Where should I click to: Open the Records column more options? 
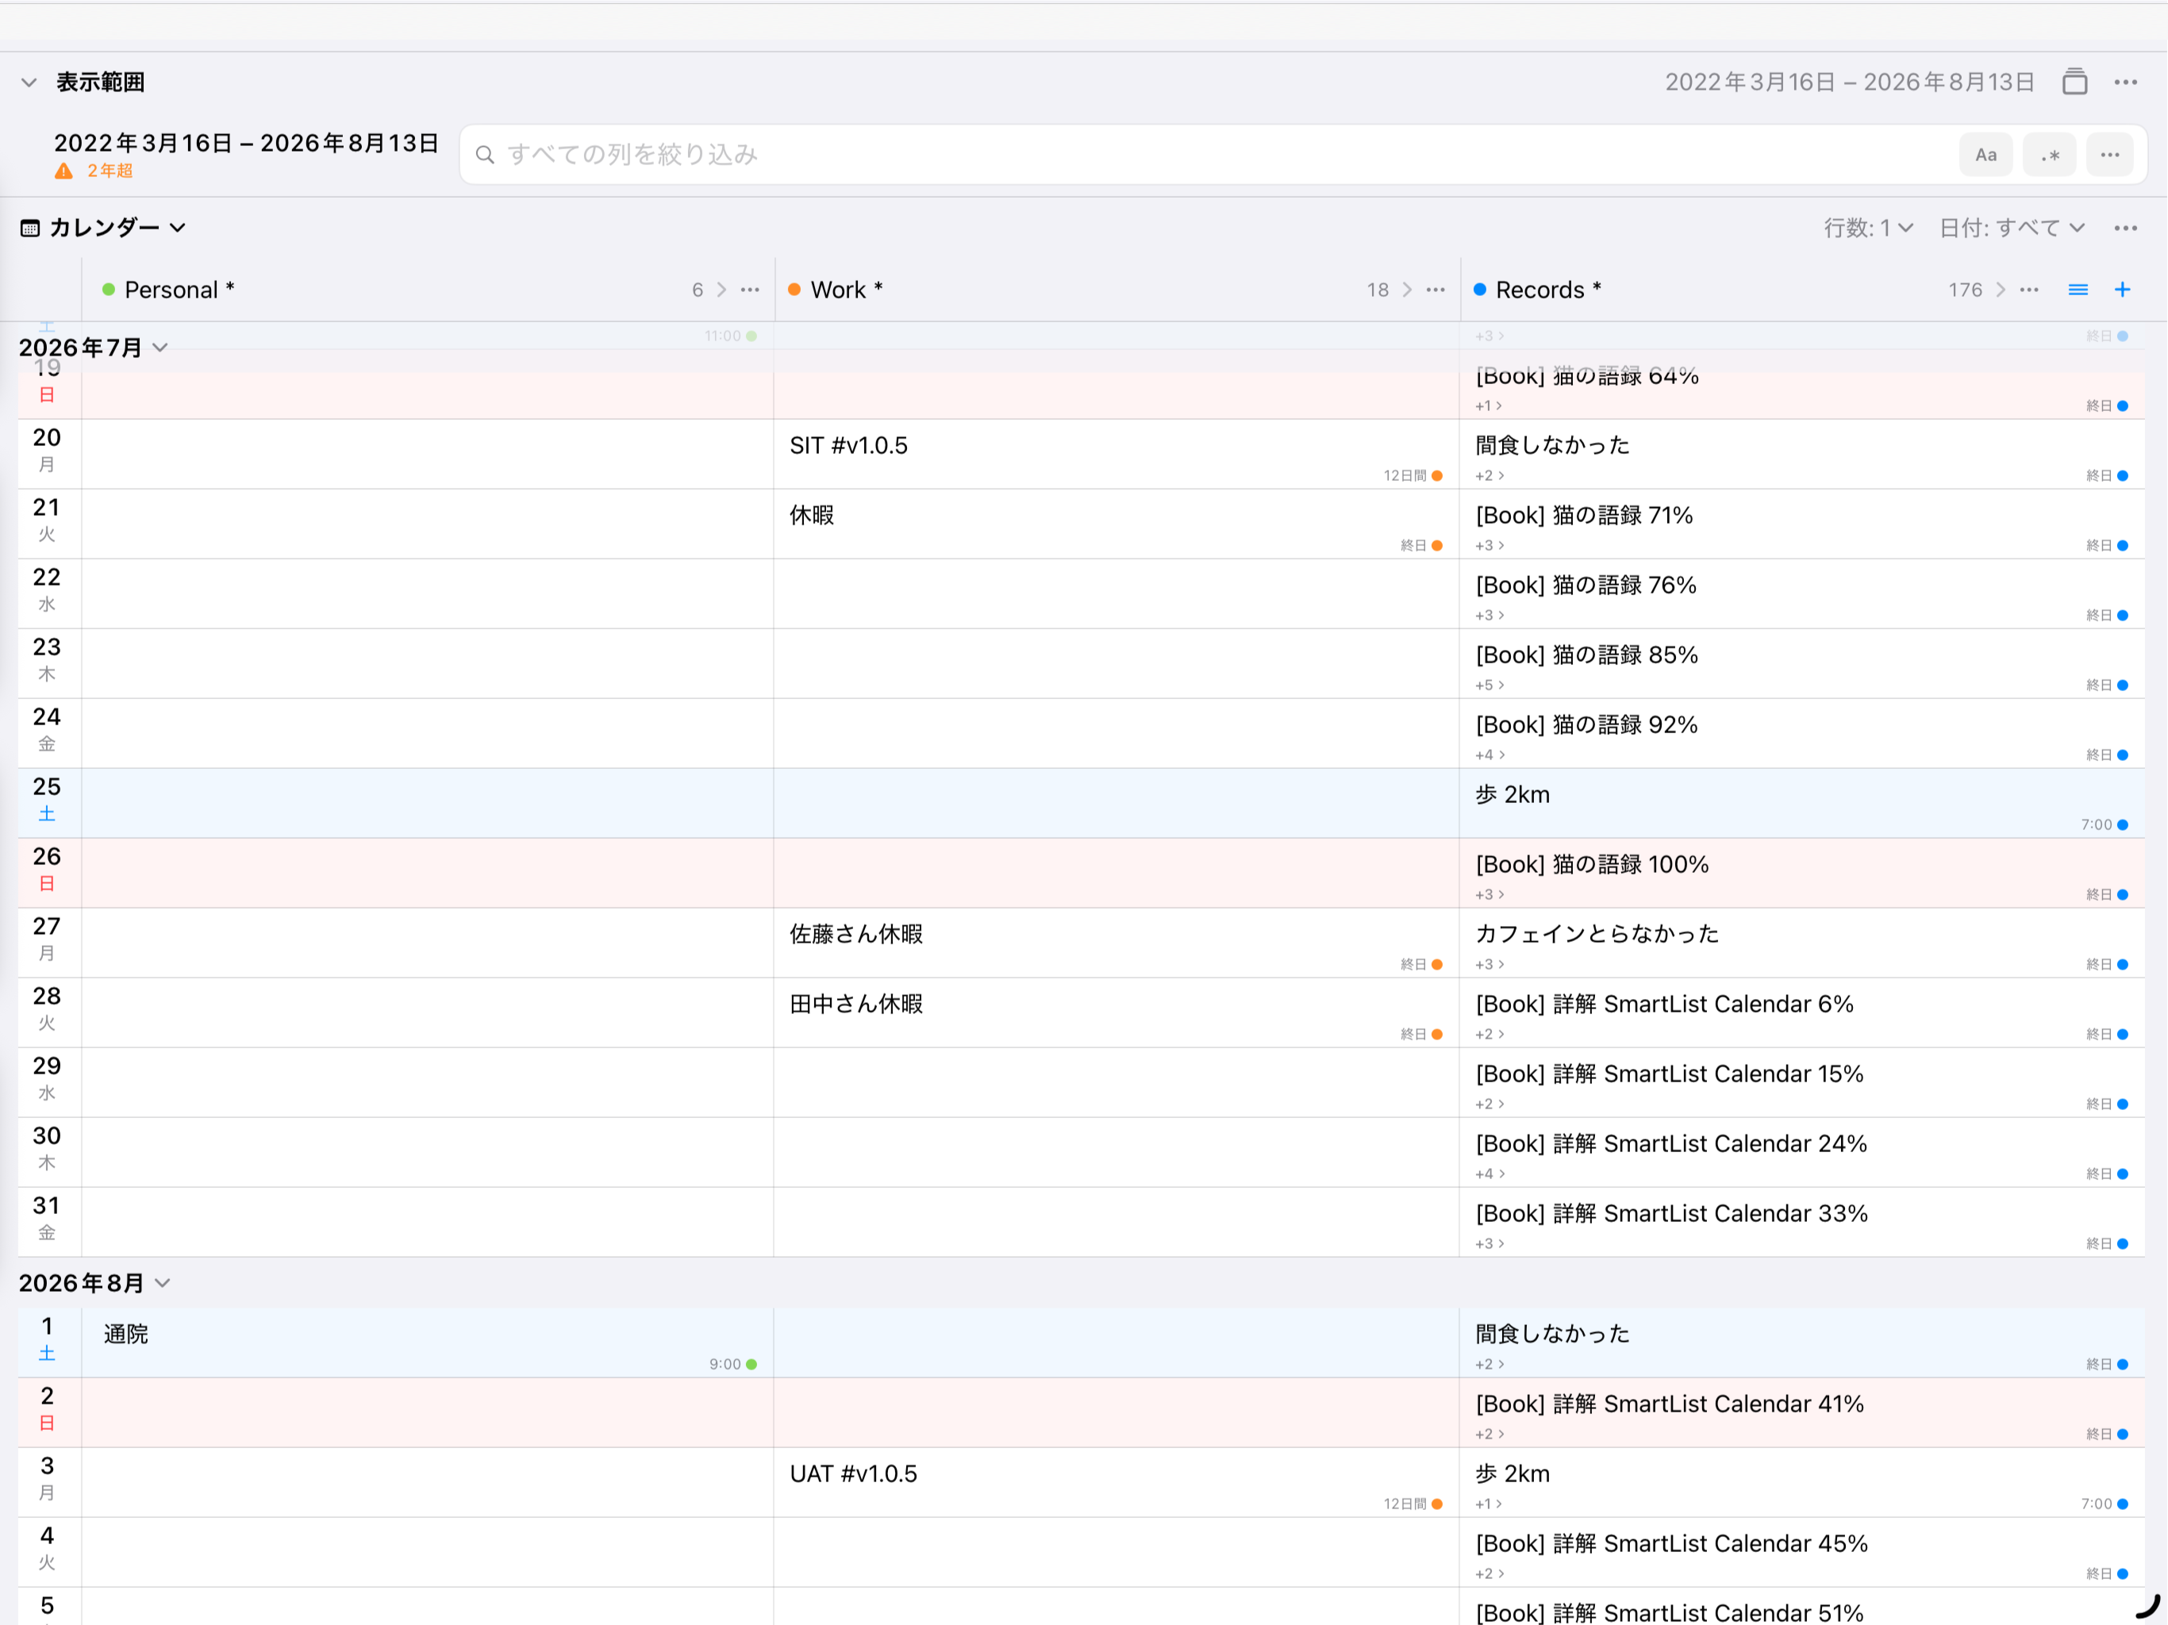click(x=2030, y=290)
